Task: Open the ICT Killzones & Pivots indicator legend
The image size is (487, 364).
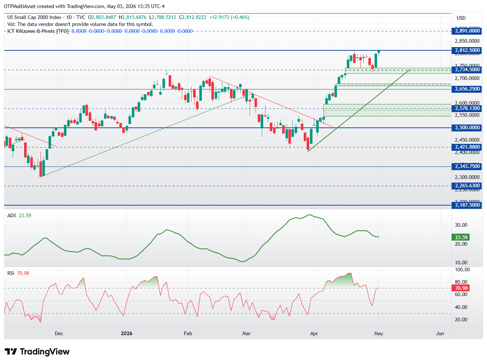Action: click(38, 31)
